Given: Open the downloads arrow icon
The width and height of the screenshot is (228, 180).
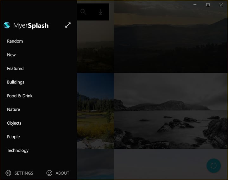Looking at the screenshot, I should click(100, 12).
